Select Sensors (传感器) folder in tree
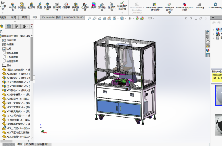Image resolution: width=222 pixels, height=146 pixels. point(8,45)
